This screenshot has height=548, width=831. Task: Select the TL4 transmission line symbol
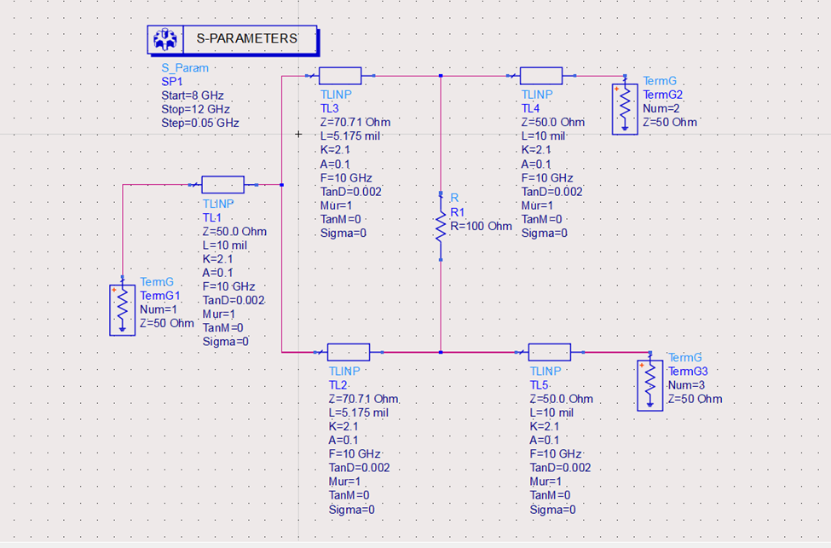point(541,75)
